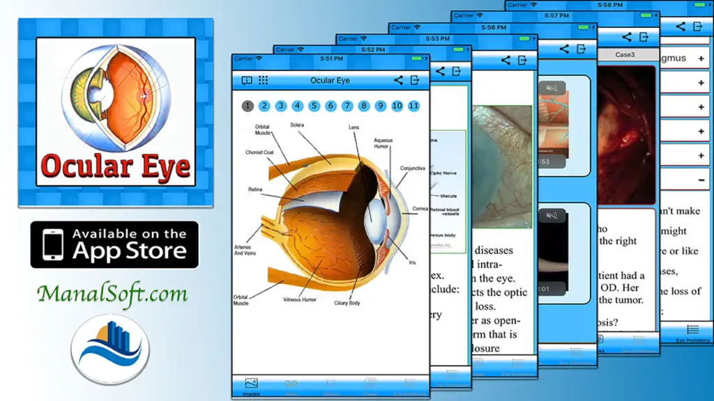
Task: Go to image page 10
Action: [397, 106]
